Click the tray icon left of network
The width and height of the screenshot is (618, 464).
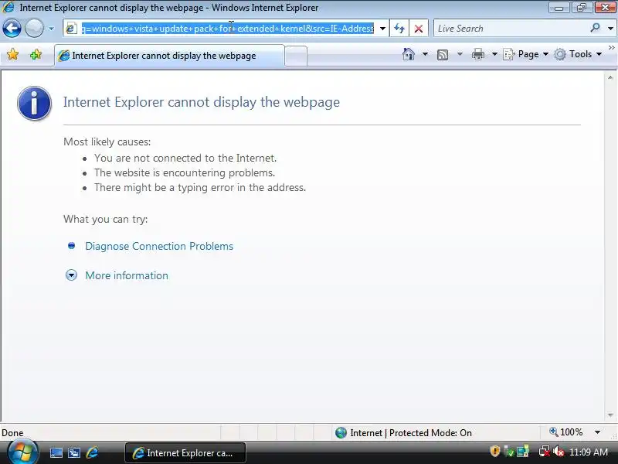[x=523, y=452]
